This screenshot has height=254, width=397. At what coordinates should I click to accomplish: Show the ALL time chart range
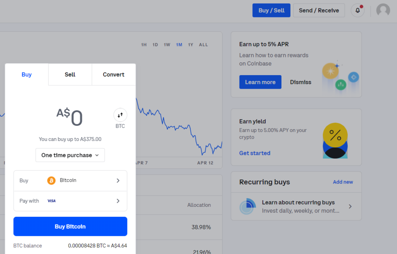(203, 45)
